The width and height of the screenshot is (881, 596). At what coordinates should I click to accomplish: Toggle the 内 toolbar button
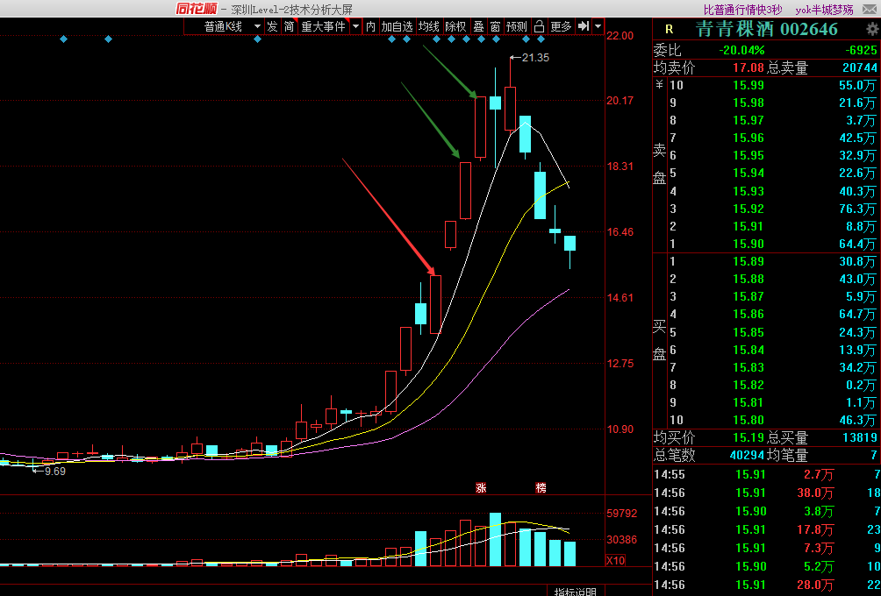[x=371, y=26]
